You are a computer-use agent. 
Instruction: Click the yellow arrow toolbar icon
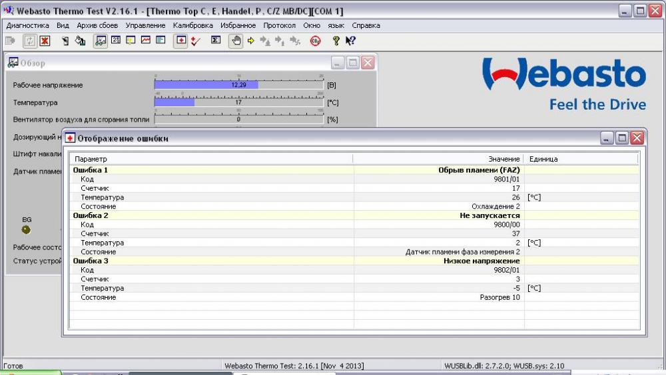(x=250, y=41)
